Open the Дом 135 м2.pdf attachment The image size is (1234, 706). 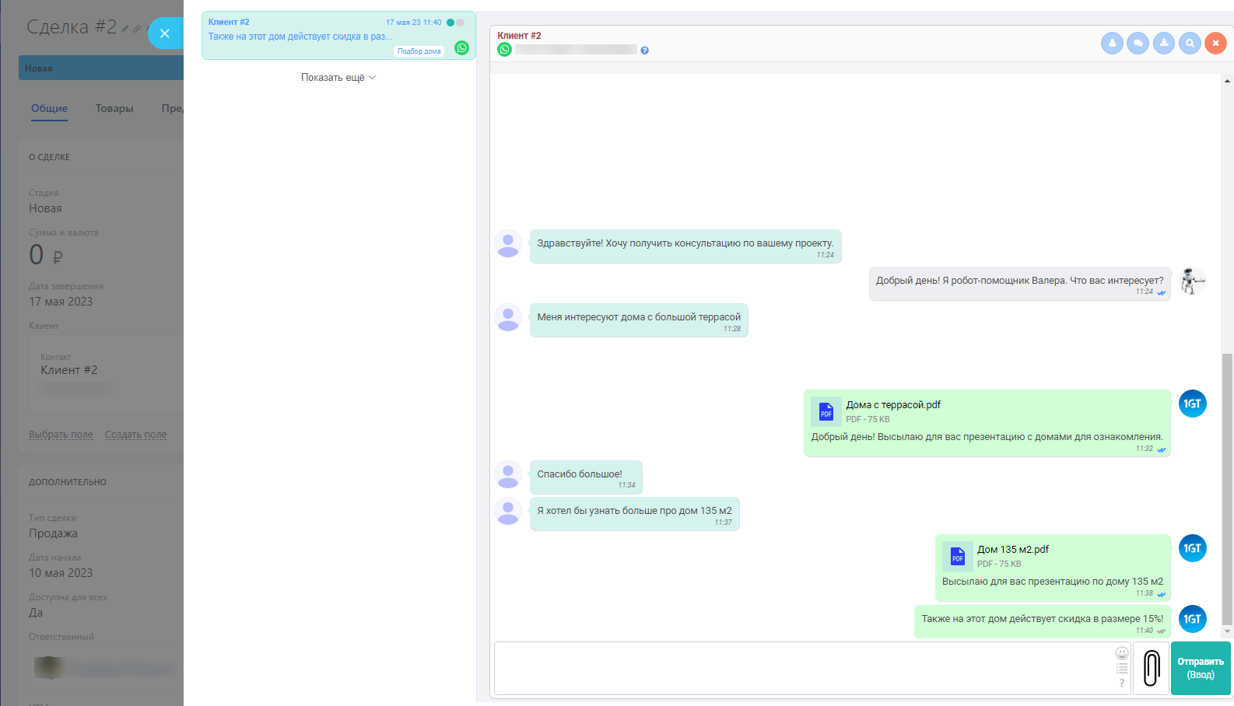[x=1012, y=550]
